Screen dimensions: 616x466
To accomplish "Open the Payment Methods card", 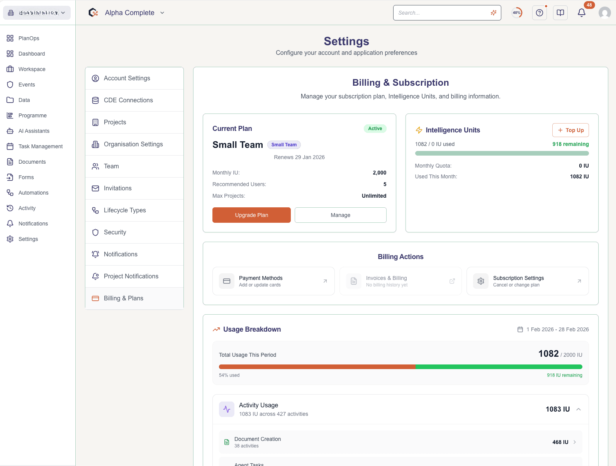I will (x=273, y=281).
